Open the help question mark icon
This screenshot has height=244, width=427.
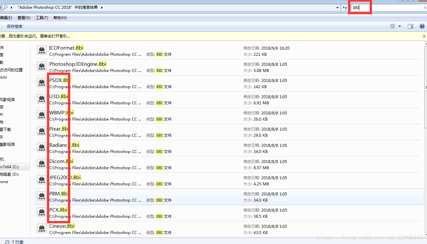[x=422, y=26]
